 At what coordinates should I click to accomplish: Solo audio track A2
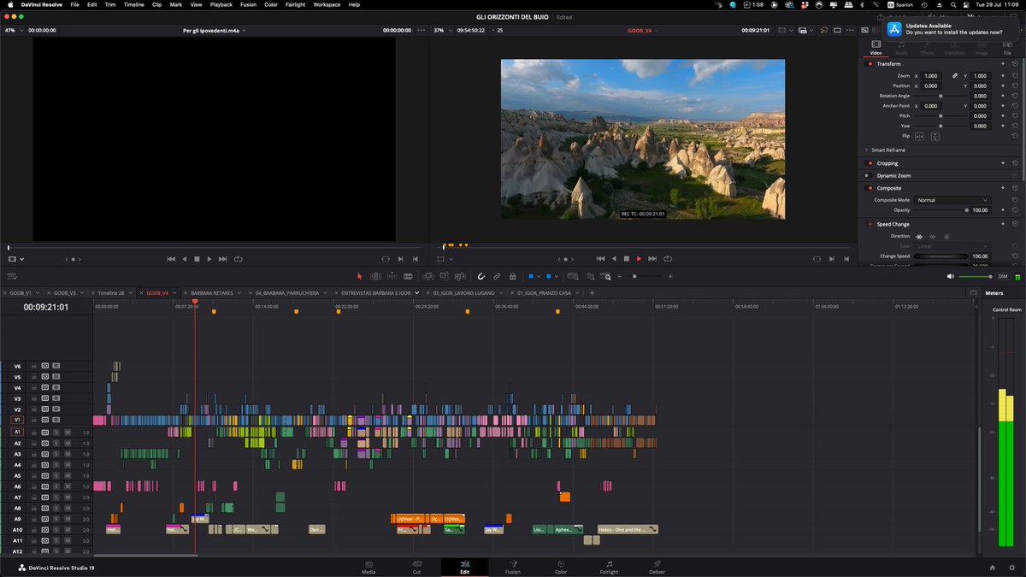56,443
